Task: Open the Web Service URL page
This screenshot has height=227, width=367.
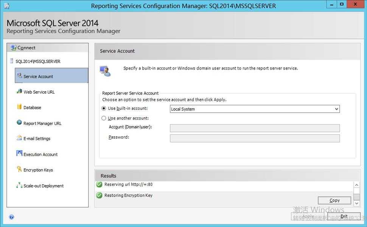Action: click(39, 92)
